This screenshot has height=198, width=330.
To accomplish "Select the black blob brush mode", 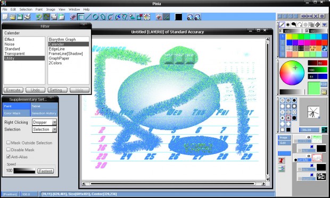I will (294, 24).
